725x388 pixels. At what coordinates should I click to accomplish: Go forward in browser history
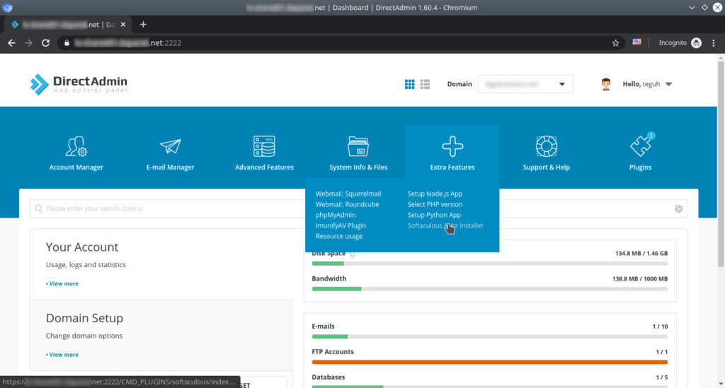28,43
